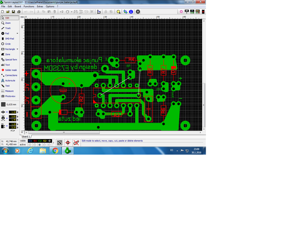Click the gear icon in toolbar
The image size is (298, 246).
click(138, 12)
